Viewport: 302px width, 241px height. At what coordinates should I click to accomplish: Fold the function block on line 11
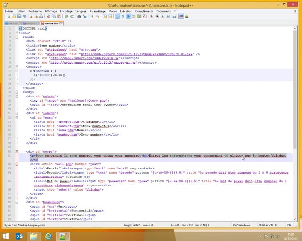[x=17, y=71]
